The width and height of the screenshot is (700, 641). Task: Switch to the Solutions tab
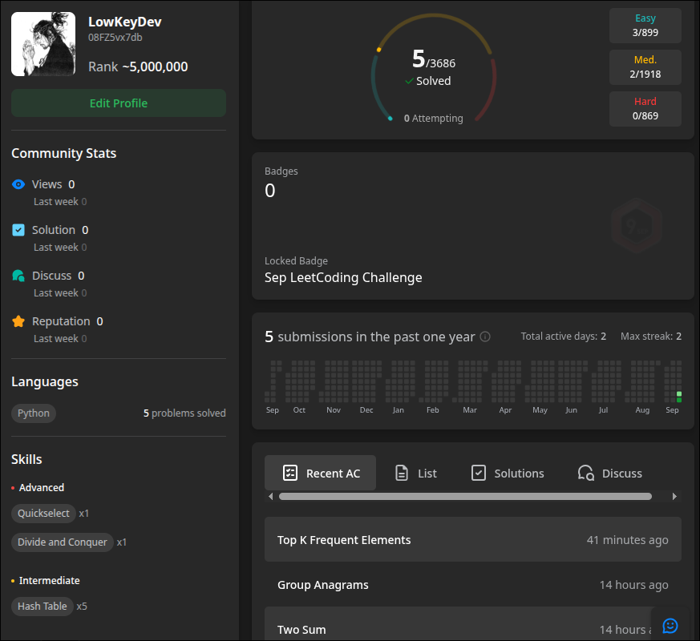click(x=508, y=473)
